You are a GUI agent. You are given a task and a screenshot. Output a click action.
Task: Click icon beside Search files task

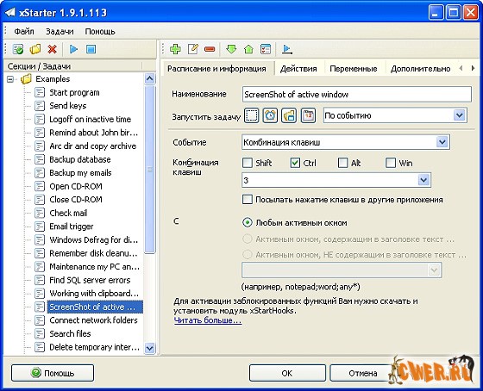40,334
